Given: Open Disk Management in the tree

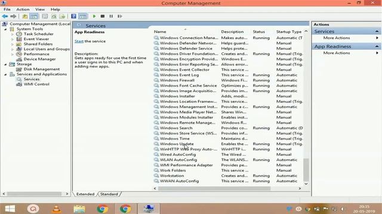Looking at the screenshot, I should pyautogui.click(x=41, y=69).
